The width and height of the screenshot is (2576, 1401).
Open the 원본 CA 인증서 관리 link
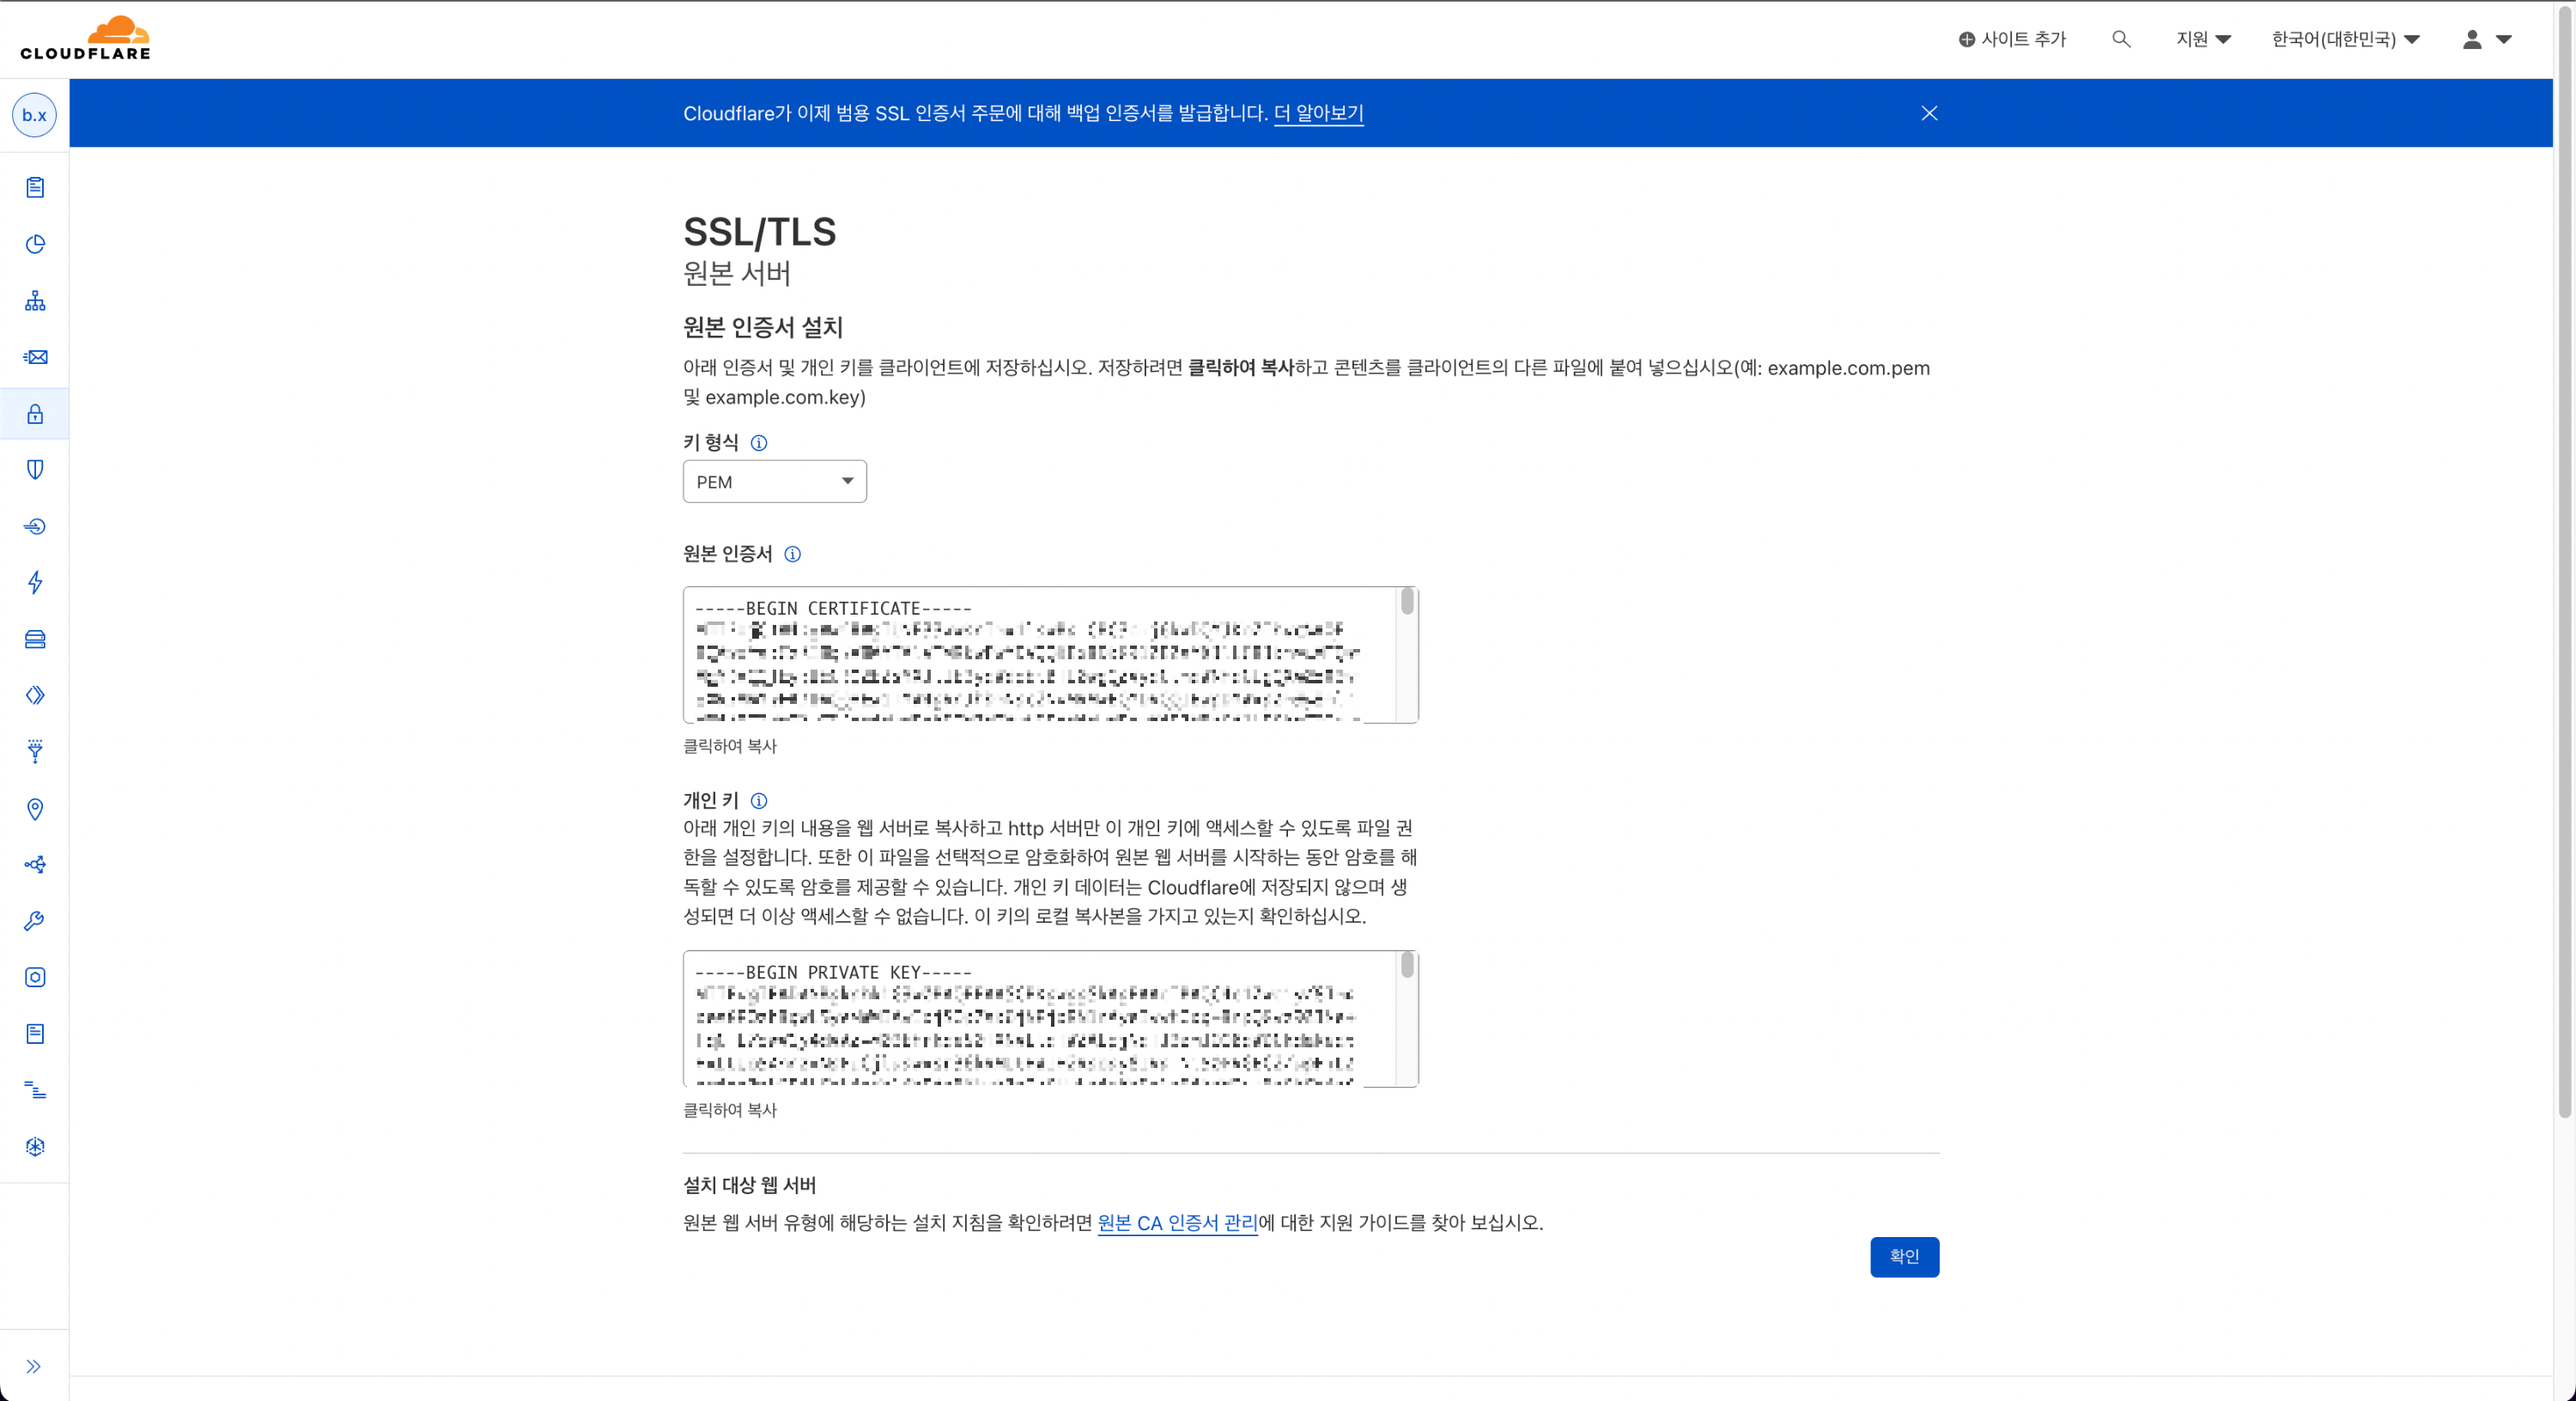click(1177, 1223)
